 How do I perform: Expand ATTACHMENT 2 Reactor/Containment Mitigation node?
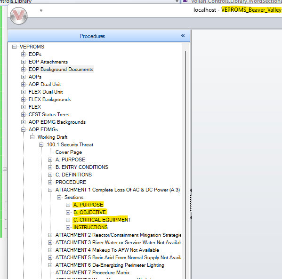(50, 235)
